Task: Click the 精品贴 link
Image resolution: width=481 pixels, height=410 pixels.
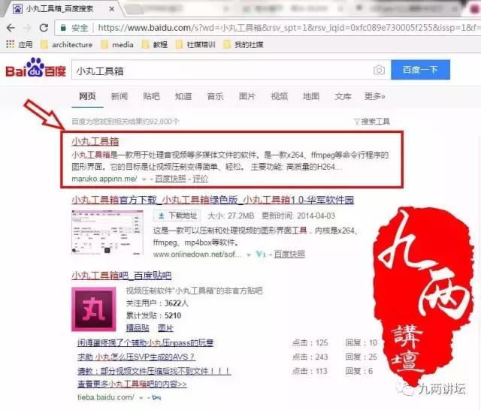Action: pyautogui.click(x=138, y=328)
